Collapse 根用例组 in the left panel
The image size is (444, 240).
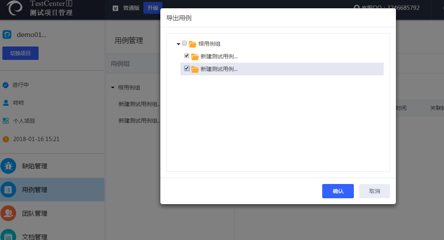pos(113,87)
